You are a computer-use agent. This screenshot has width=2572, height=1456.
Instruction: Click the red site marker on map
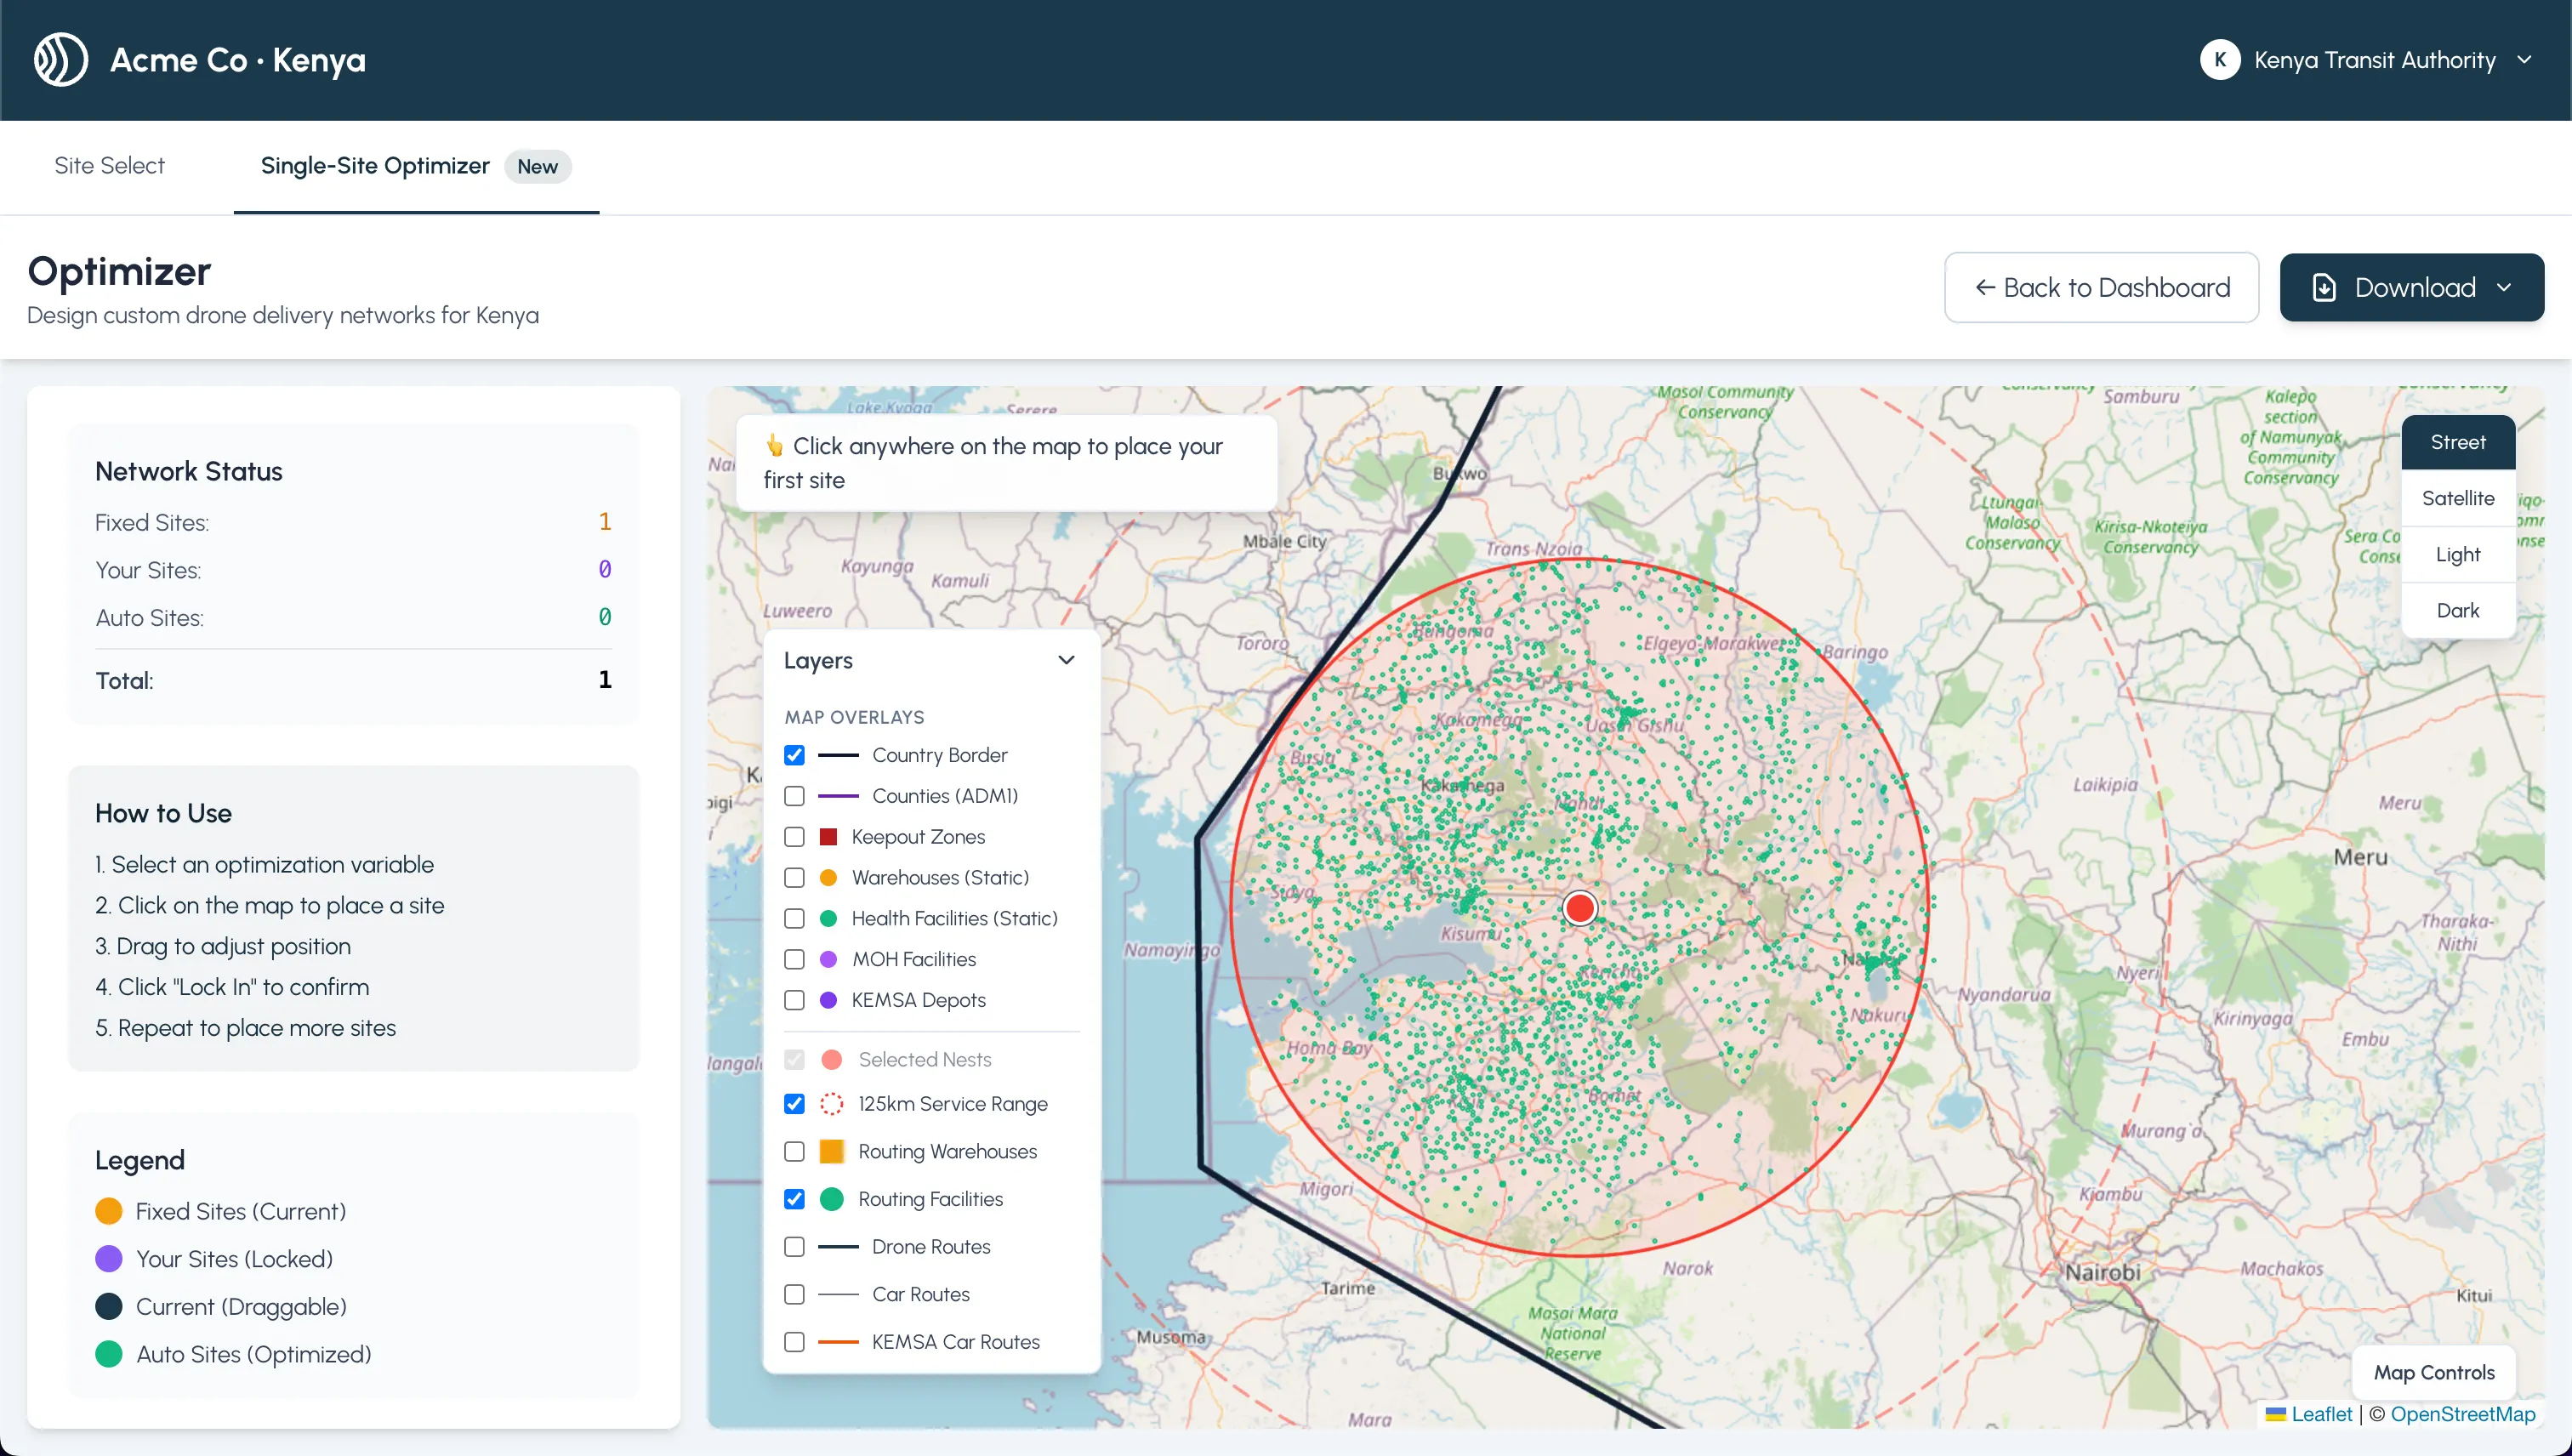tap(1579, 908)
